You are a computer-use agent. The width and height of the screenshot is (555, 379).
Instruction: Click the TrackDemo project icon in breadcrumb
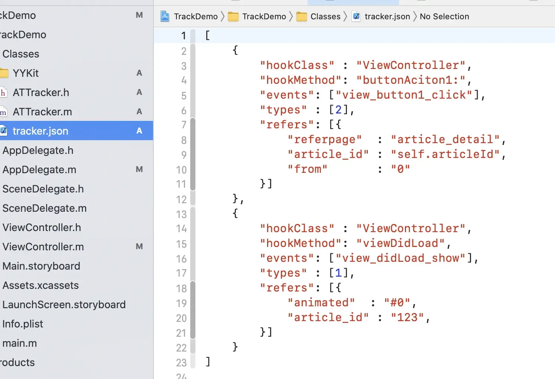[165, 16]
